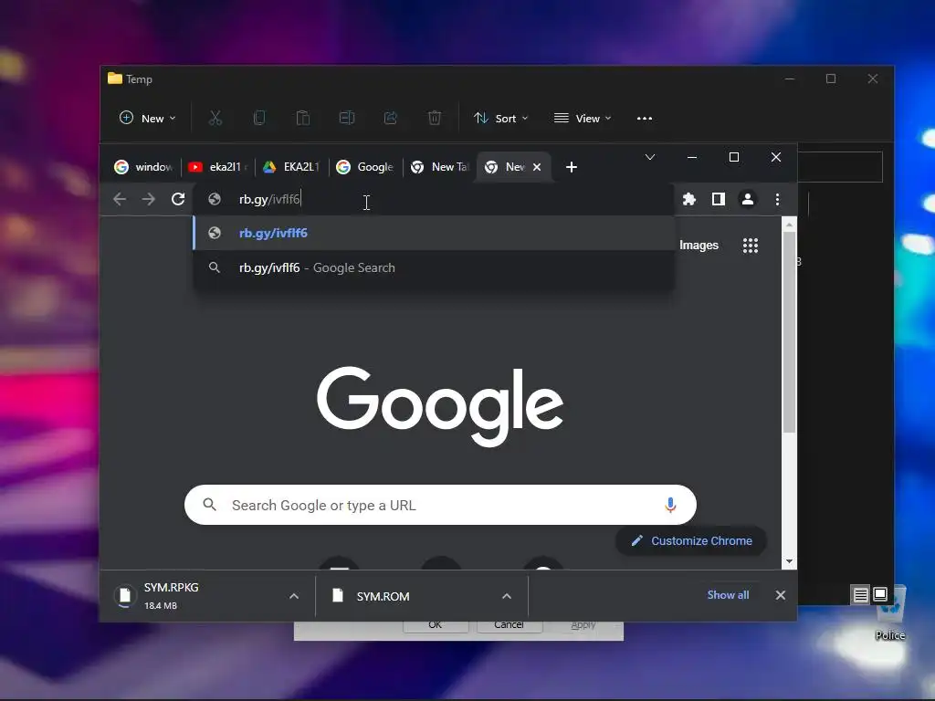
Task: Open the View dropdown in Temp window
Action: point(583,118)
